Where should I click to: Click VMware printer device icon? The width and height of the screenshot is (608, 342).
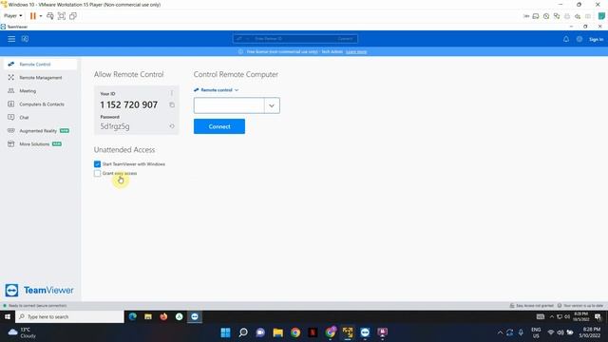click(x=567, y=16)
